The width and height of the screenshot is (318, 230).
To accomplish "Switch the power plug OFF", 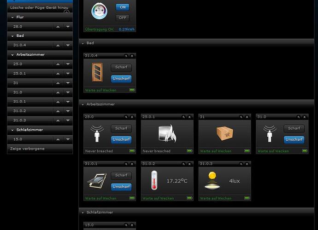I will [x=122, y=18].
